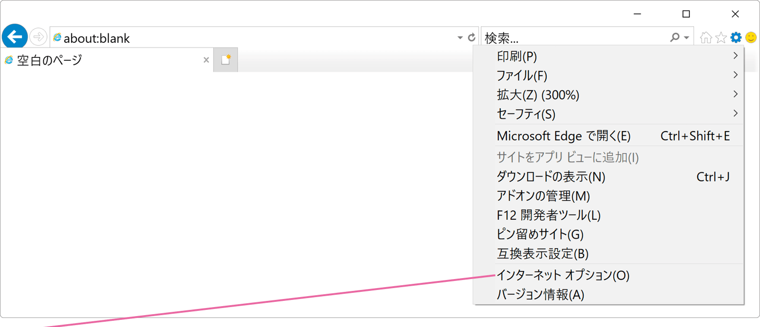Maximize the browser window
Screen dimensions: 760x327
tap(686, 14)
